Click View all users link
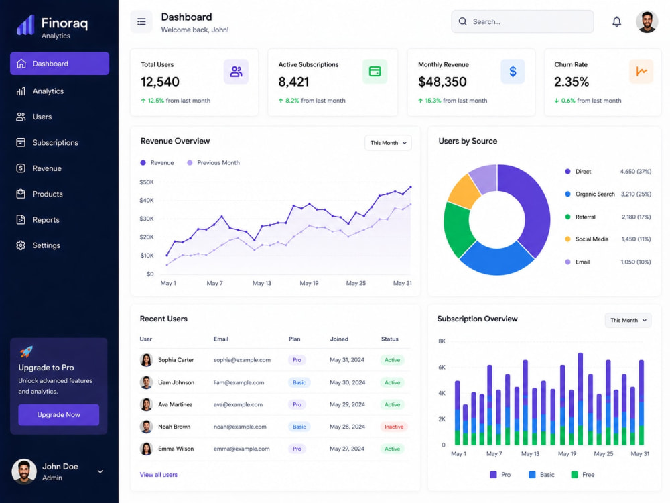This screenshot has width=670, height=503. pyautogui.click(x=159, y=475)
